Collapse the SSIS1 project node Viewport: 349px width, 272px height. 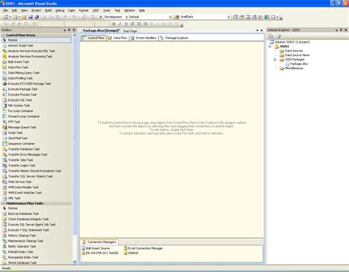pyautogui.click(x=270, y=46)
